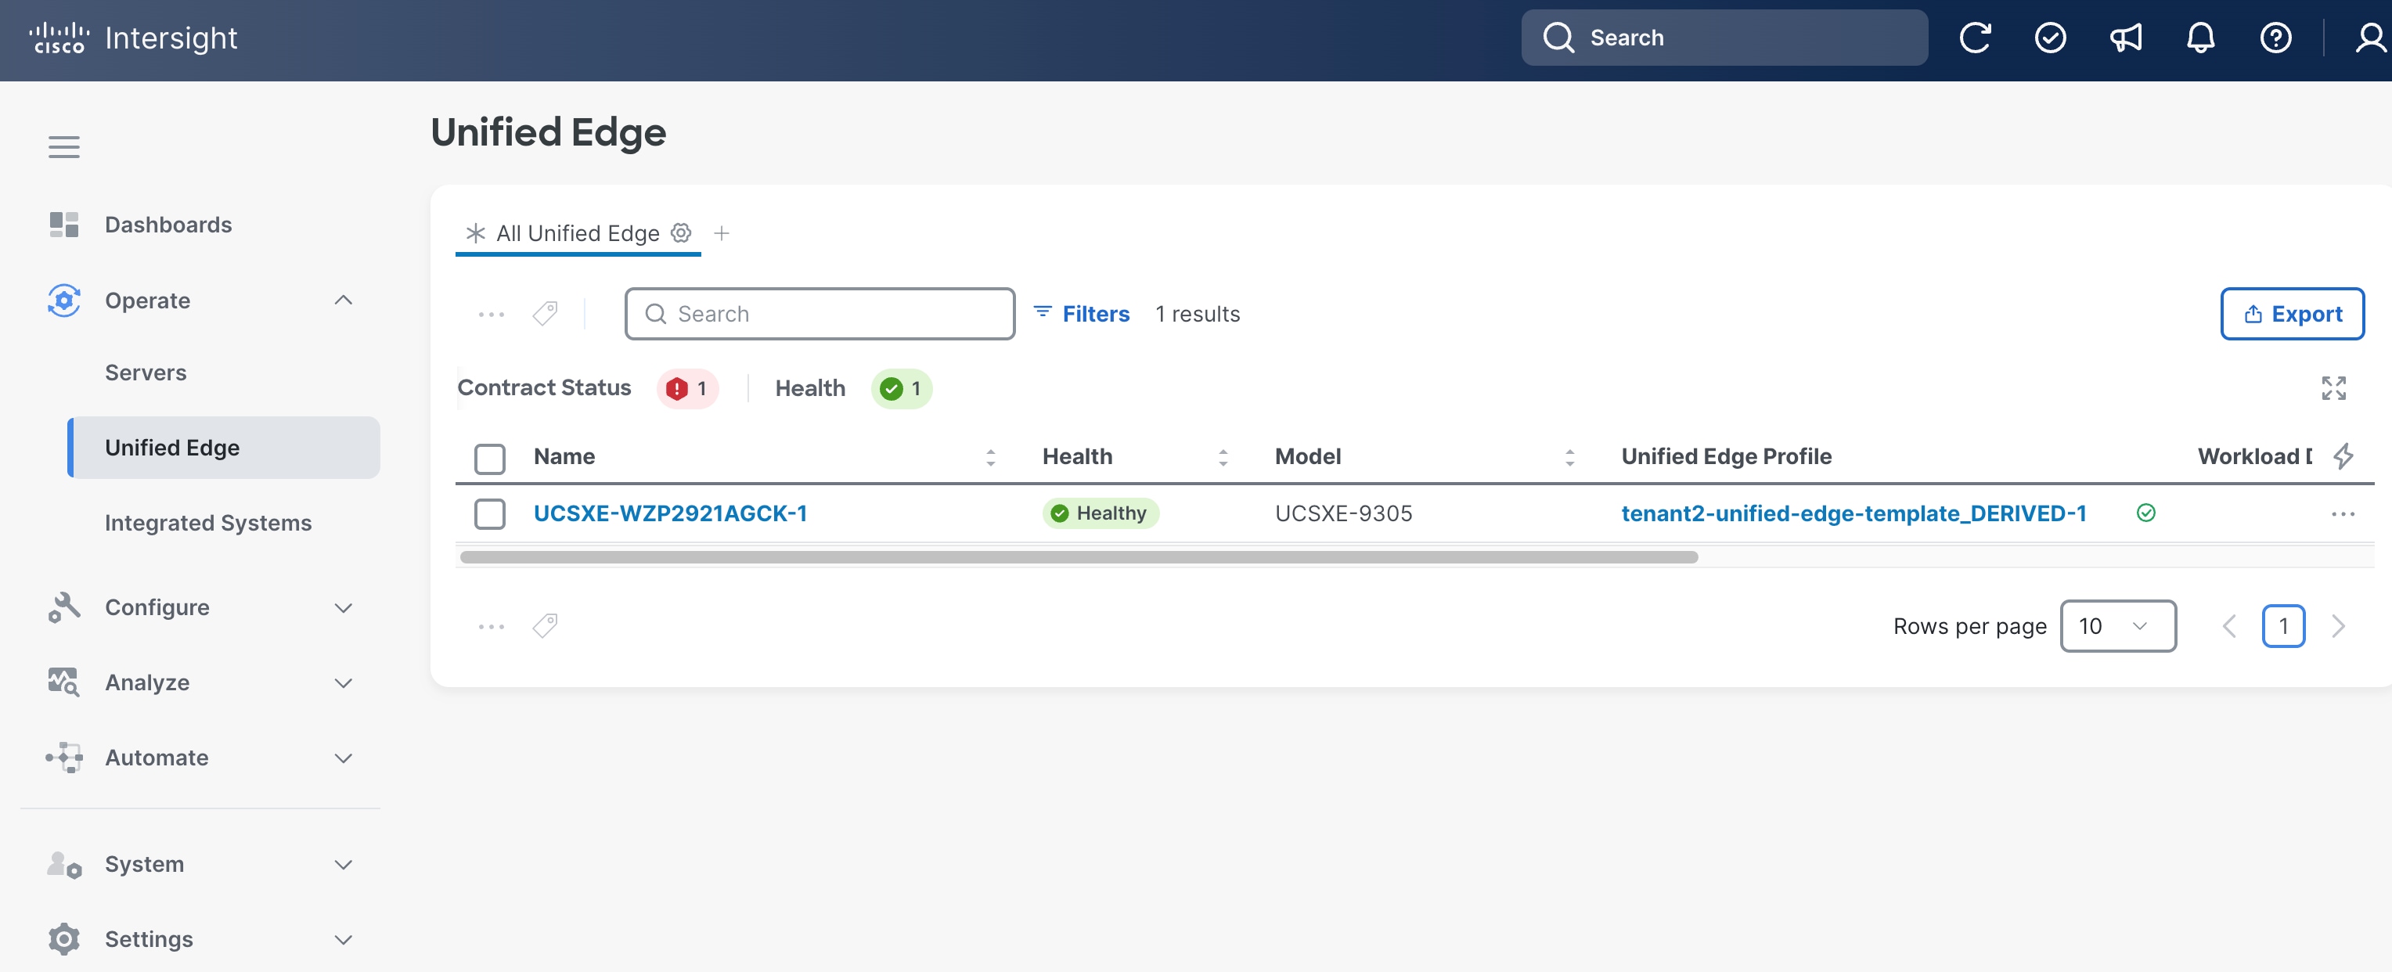2392x972 pixels.
Task: Click the bottom tag icon below the table
Action: 545,626
